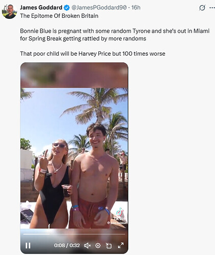Open the @JamesPGoddard90 handle link
215x255 pixels.
(99, 8)
